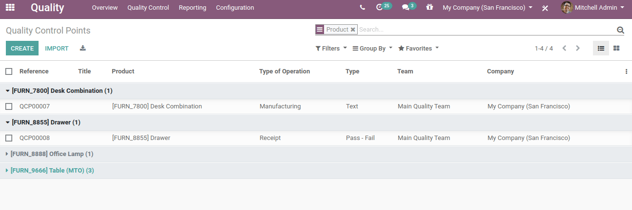
Task: Sort by the Reference column header
Action: [x=34, y=71]
